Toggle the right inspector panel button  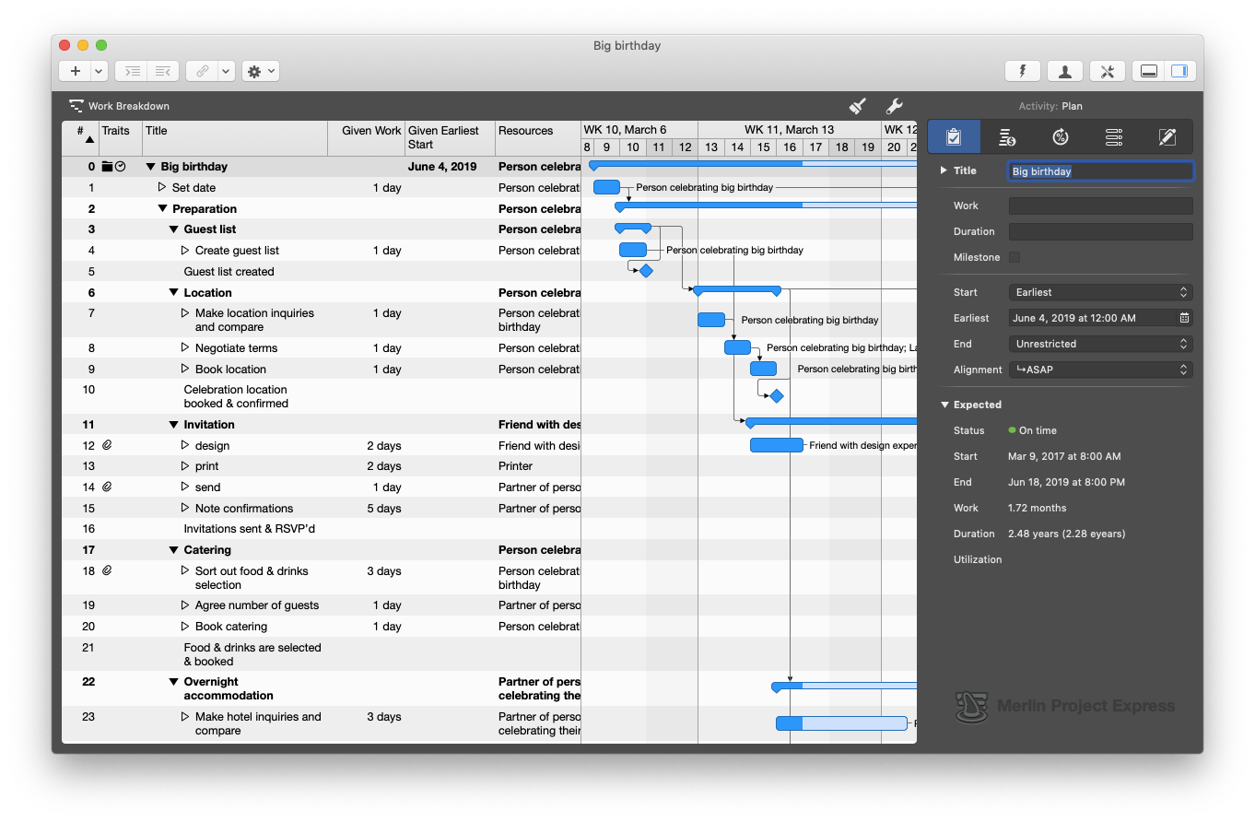[1182, 71]
